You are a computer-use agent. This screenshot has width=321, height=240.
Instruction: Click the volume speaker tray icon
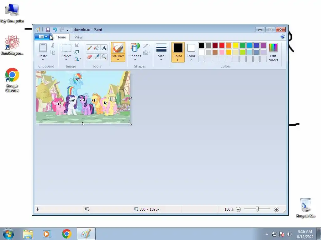[289, 234]
